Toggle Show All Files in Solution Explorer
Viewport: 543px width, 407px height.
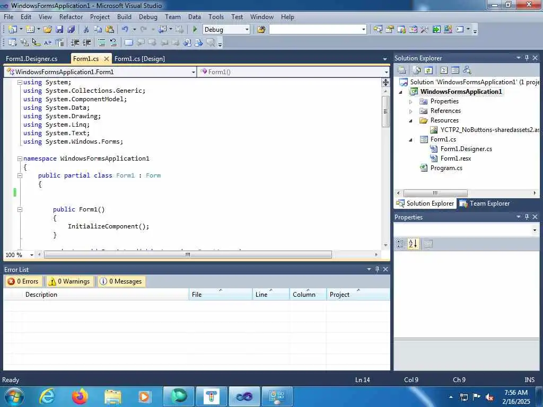417,70
